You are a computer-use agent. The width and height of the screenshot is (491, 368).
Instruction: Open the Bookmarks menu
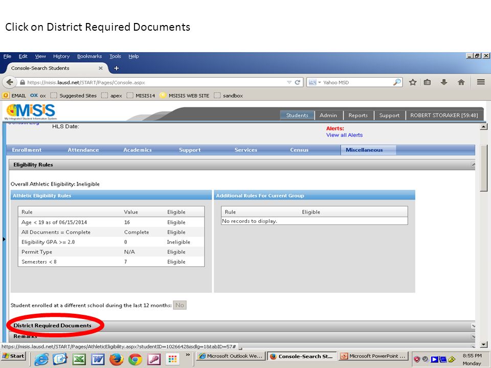(x=90, y=56)
